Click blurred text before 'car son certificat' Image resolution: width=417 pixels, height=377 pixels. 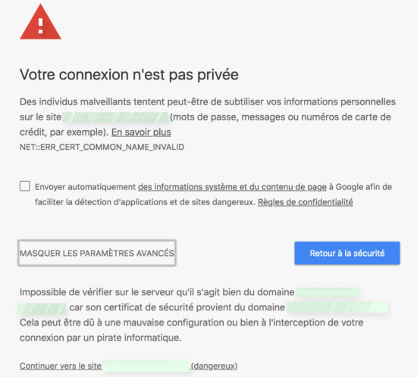[x=42, y=308]
